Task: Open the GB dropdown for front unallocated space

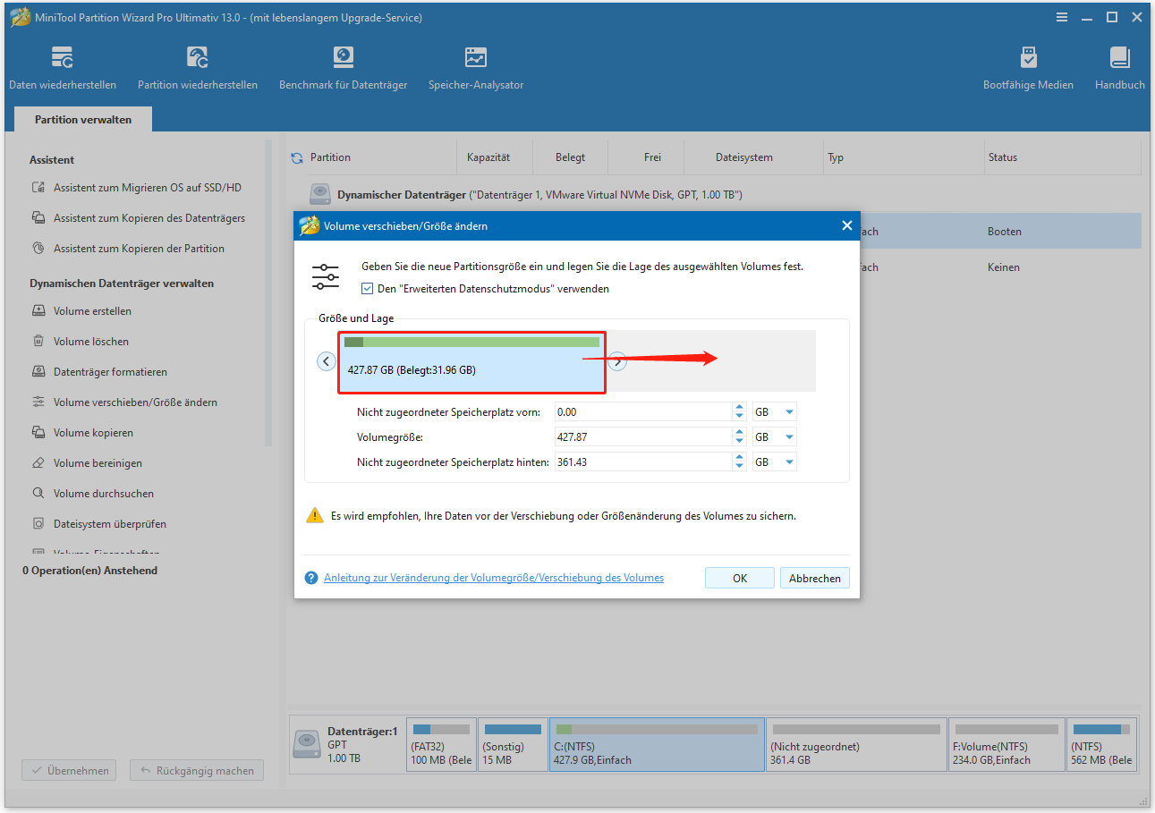Action: tap(773, 411)
